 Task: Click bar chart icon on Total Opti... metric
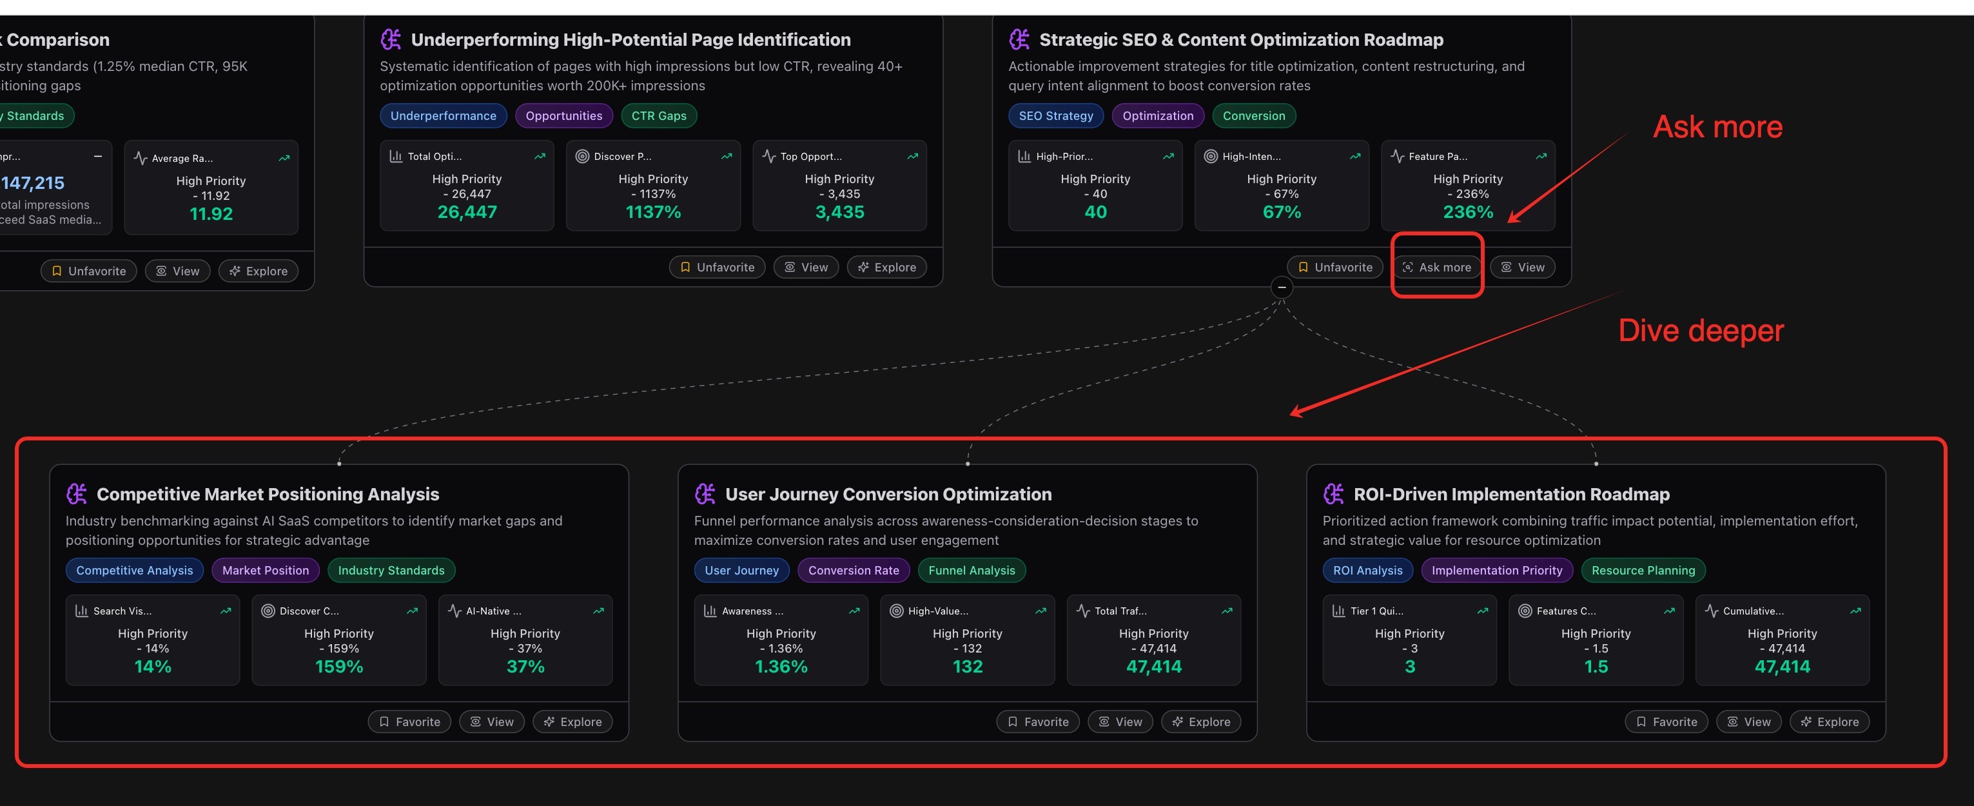pos(396,156)
